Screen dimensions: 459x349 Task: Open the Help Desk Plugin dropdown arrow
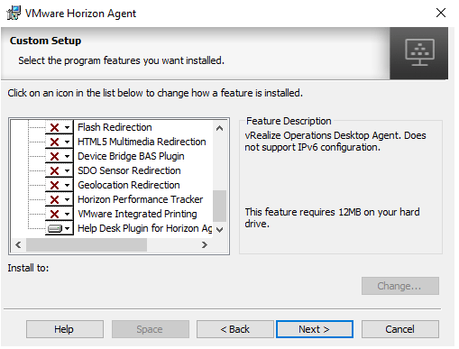click(68, 228)
